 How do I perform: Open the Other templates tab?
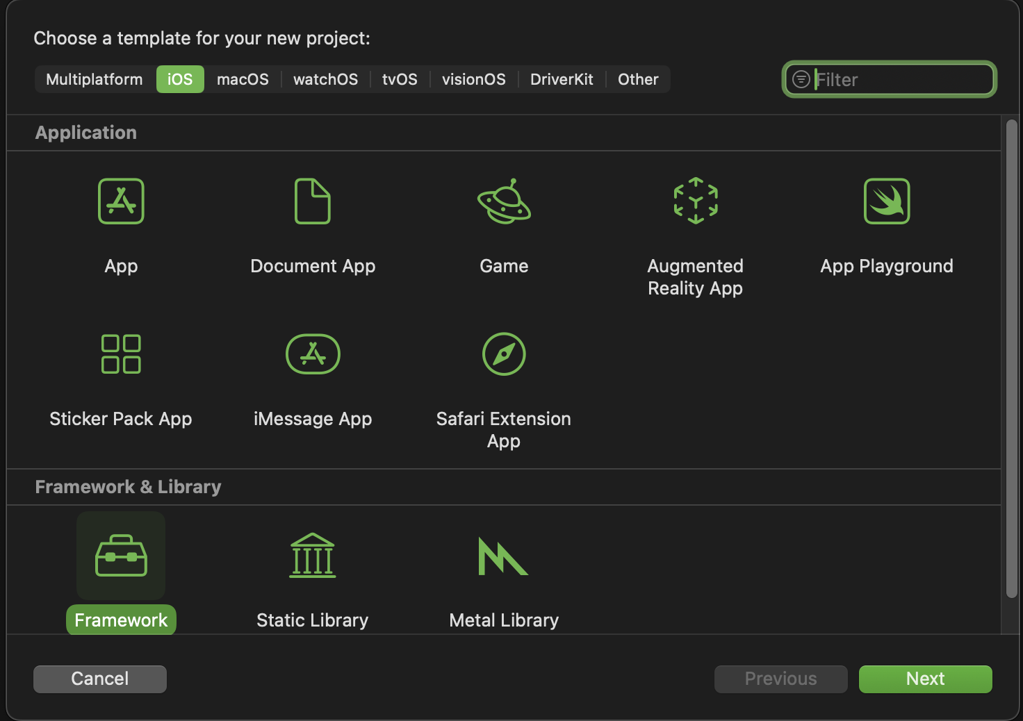point(638,79)
